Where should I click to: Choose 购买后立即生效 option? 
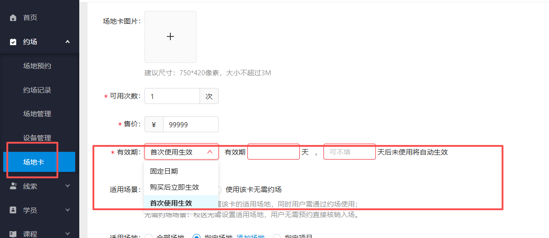click(x=181, y=187)
